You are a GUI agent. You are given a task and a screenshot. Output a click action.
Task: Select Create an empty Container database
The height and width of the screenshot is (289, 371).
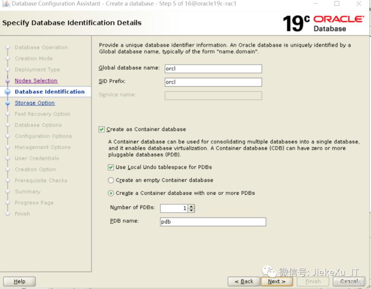coord(111,180)
